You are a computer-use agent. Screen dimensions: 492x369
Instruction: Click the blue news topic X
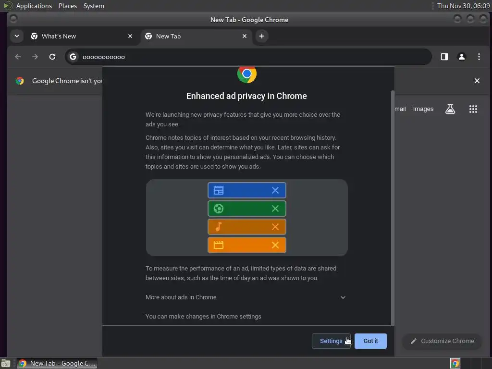pos(275,190)
